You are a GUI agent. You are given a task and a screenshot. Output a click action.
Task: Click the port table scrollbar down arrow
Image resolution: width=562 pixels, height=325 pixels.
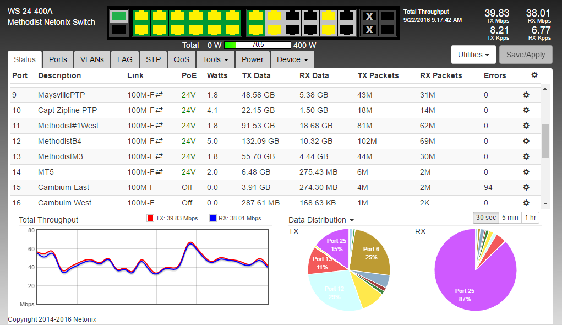tap(545, 203)
